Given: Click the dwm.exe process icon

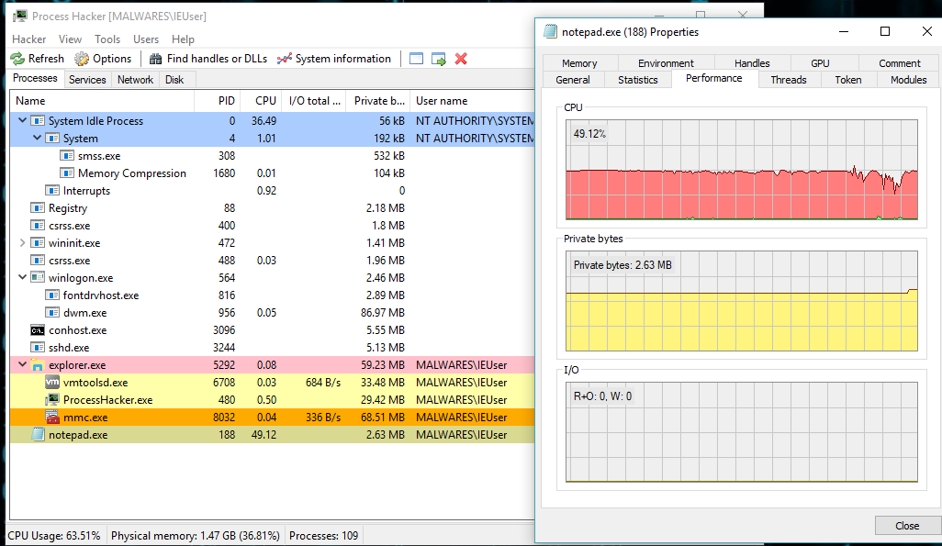Looking at the screenshot, I should [x=53, y=313].
